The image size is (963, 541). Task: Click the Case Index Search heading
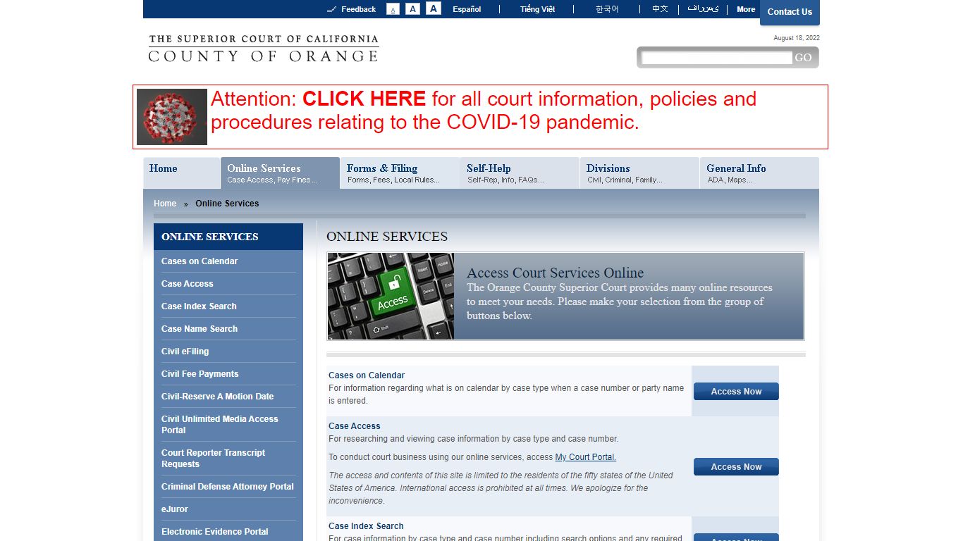pos(366,526)
